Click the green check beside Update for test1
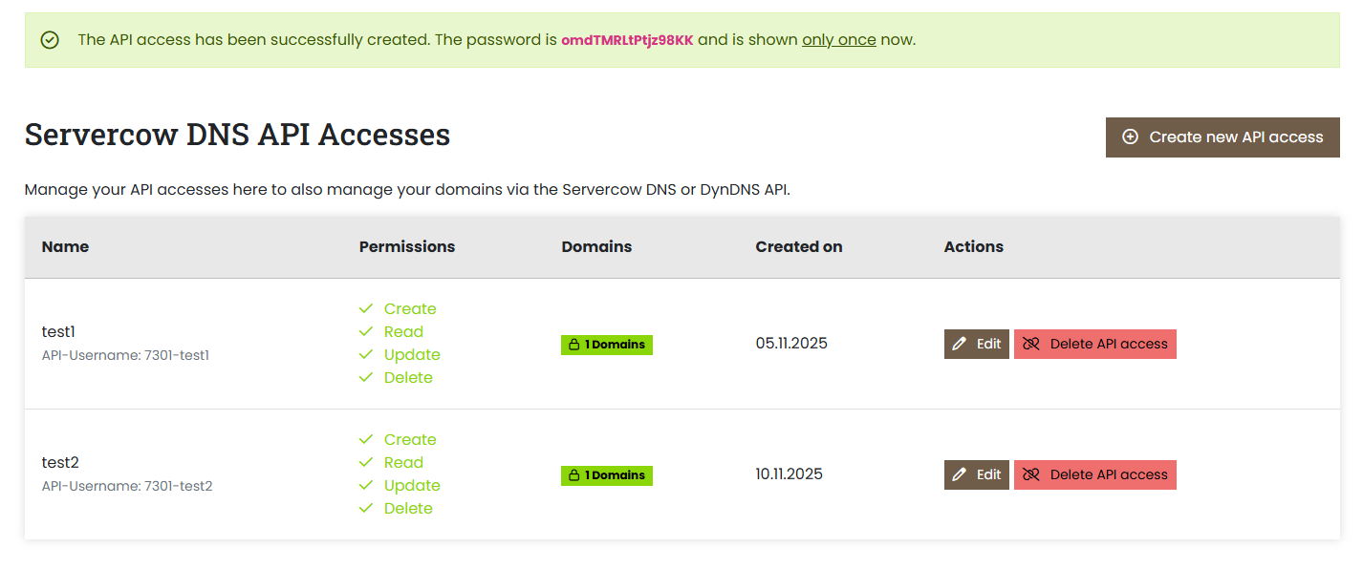The width and height of the screenshot is (1363, 568). 366,354
